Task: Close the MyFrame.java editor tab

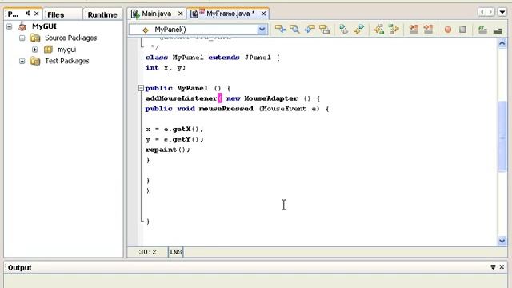Action: (x=263, y=14)
